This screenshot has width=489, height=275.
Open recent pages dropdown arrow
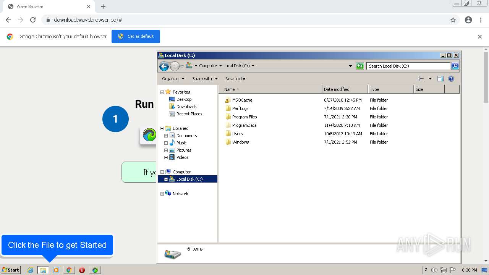coord(182,66)
